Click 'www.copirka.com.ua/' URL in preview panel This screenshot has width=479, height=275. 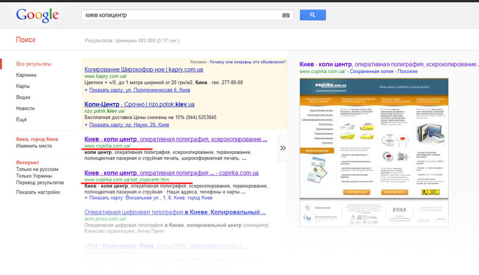[323, 71]
